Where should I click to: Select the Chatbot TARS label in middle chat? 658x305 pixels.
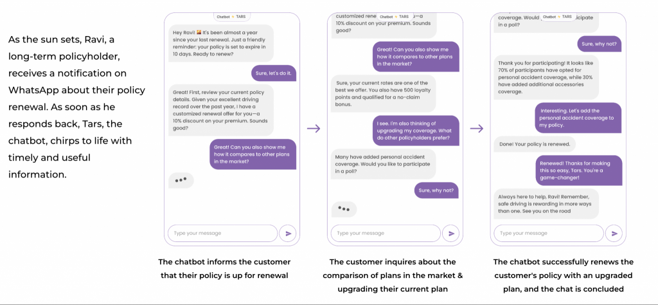click(394, 17)
